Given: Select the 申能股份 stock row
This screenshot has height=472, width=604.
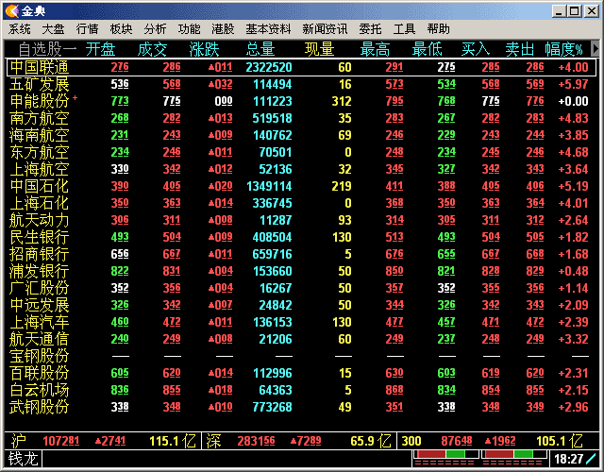Looking at the screenshot, I should (301, 101).
